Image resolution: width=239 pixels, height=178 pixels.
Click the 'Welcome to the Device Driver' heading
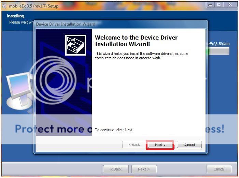(136, 41)
